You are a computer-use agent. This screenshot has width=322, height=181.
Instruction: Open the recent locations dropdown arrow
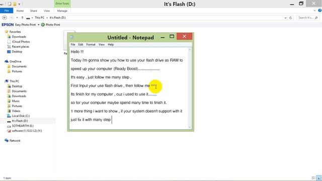[17, 18]
